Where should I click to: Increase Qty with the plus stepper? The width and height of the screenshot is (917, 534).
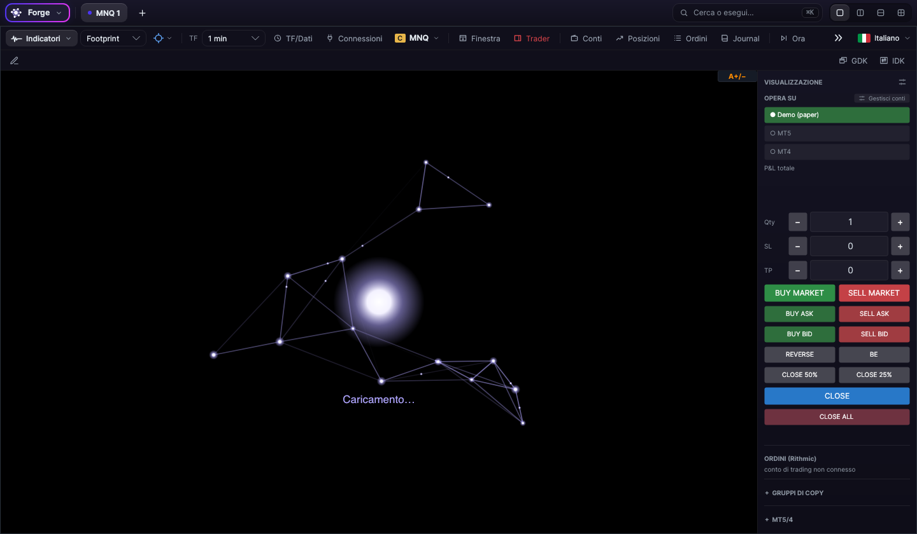click(x=900, y=222)
